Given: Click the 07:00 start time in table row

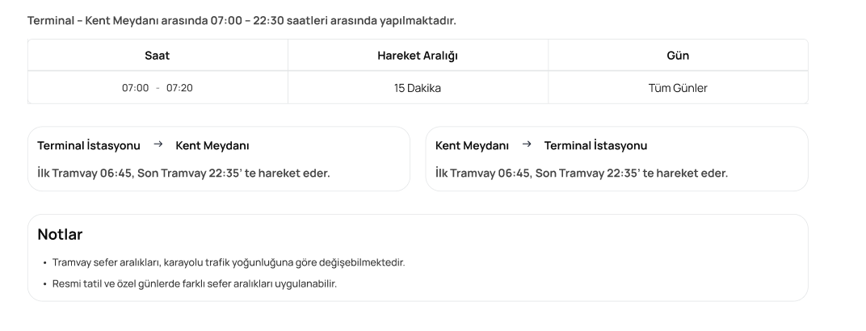Looking at the screenshot, I should (x=136, y=88).
